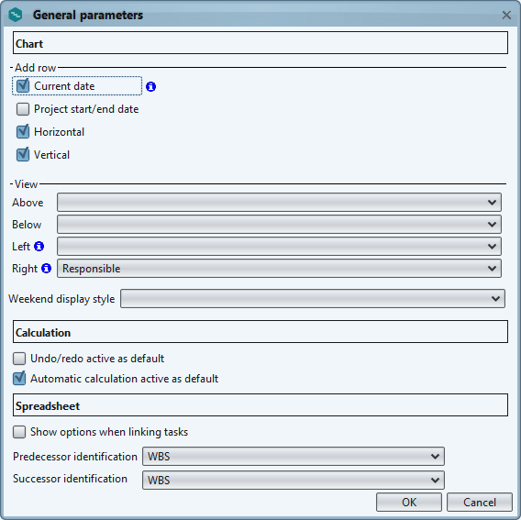Image resolution: width=521 pixels, height=520 pixels.
Task: Click the info icon next to Current date
Action: pos(150,86)
